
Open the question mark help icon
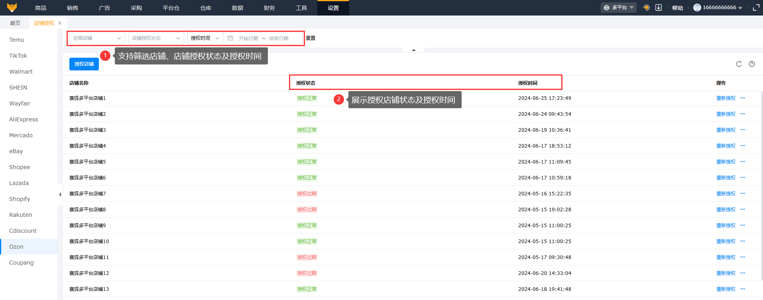[x=752, y=64]
